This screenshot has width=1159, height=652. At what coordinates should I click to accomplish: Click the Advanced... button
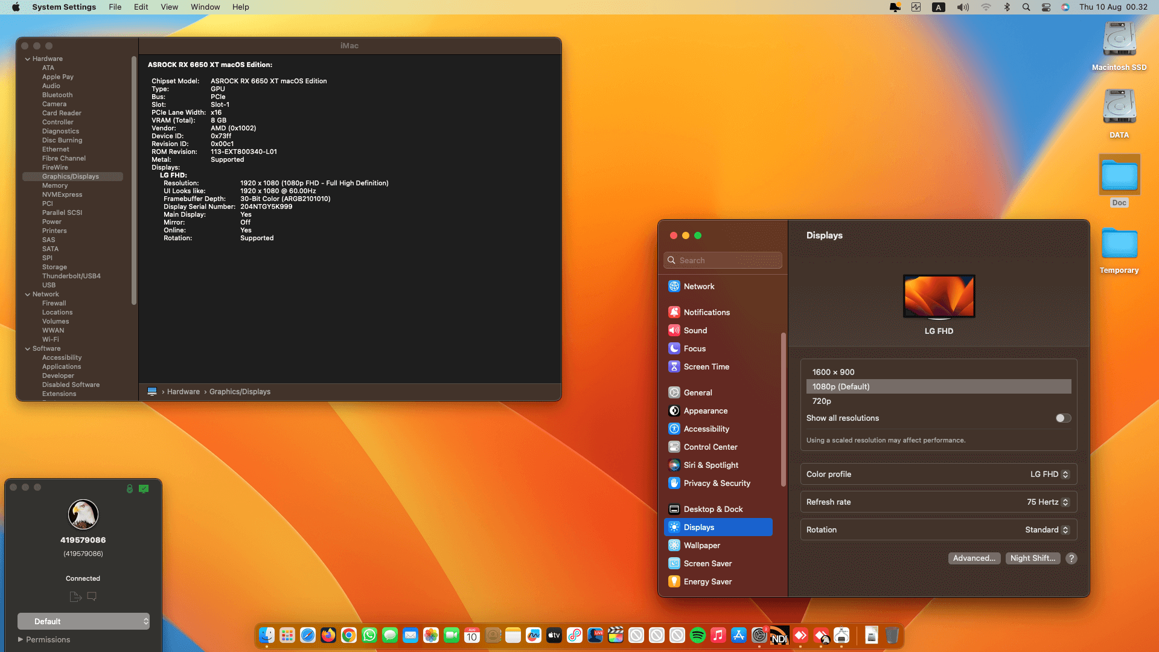[x=974, y=558]
